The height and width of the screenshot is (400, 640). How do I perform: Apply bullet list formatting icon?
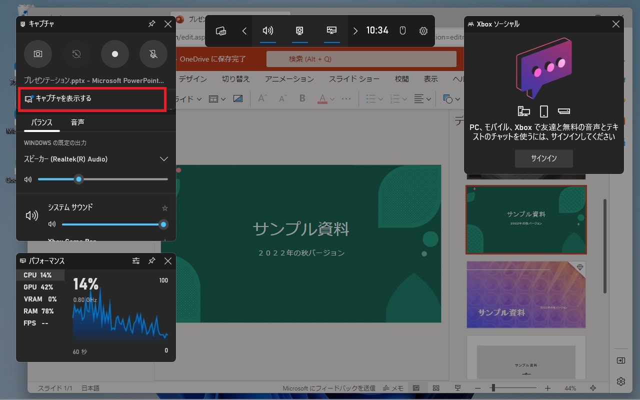tap(370, 99)
